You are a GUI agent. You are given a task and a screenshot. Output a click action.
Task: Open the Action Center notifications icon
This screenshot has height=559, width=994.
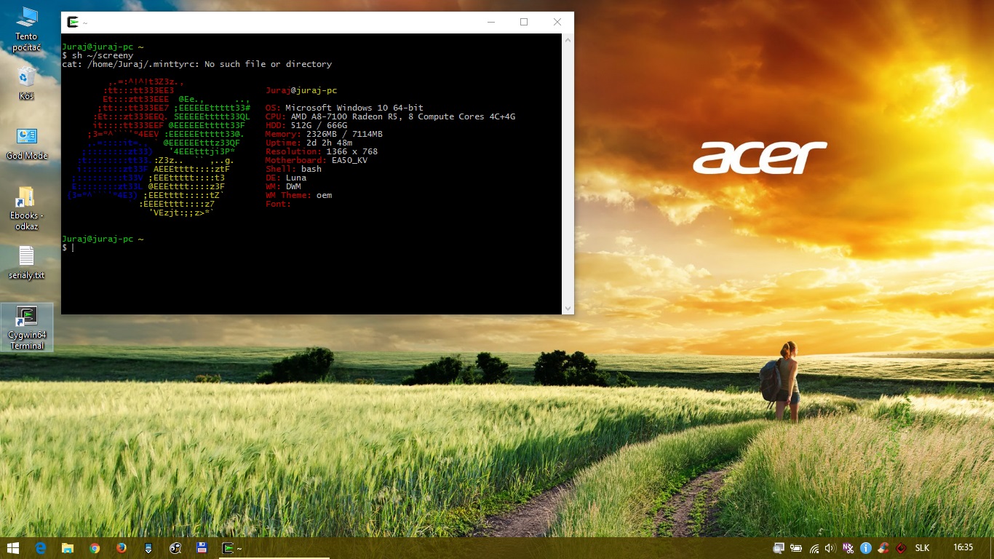click(779, 548)
